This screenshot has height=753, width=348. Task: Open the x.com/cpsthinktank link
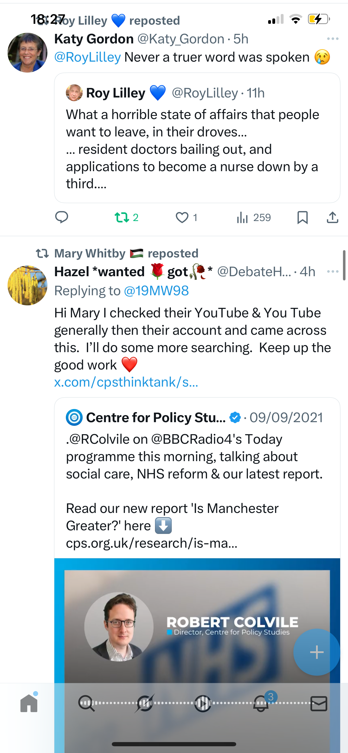click(126, 382)
